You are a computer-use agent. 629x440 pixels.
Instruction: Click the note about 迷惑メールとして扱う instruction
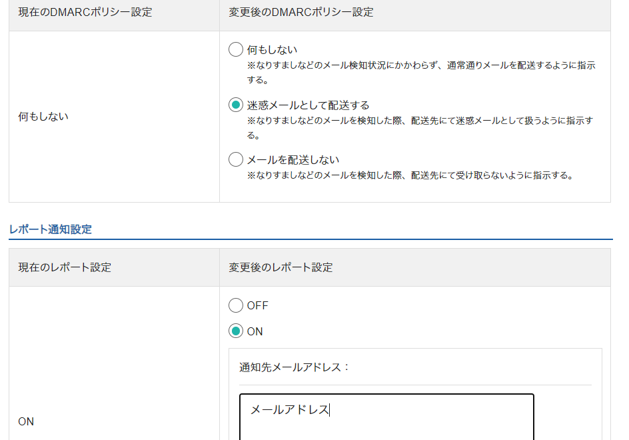coord(420,127)
